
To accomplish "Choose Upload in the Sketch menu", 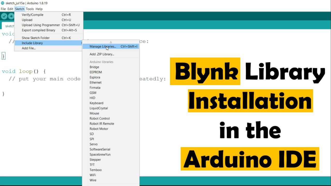I will coord(49,20).
